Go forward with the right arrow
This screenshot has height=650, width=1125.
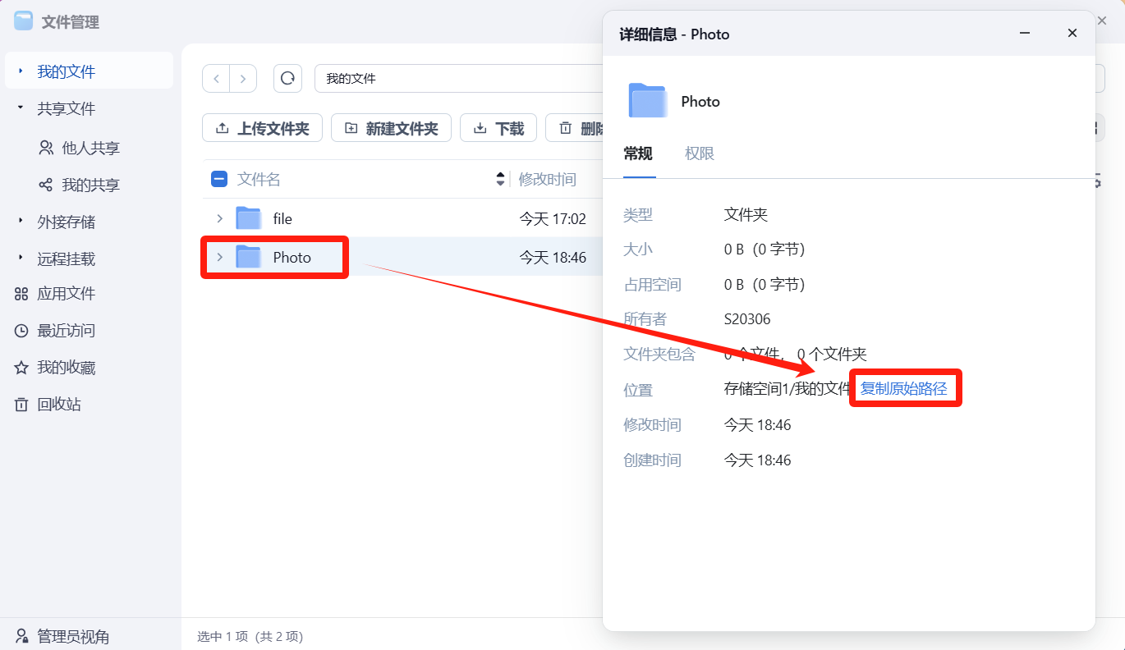click(x=243, y=79)
